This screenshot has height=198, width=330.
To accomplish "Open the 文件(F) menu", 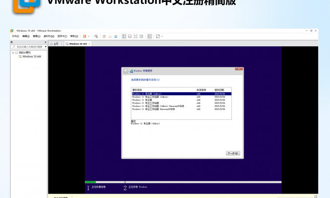I will (15, 36).
